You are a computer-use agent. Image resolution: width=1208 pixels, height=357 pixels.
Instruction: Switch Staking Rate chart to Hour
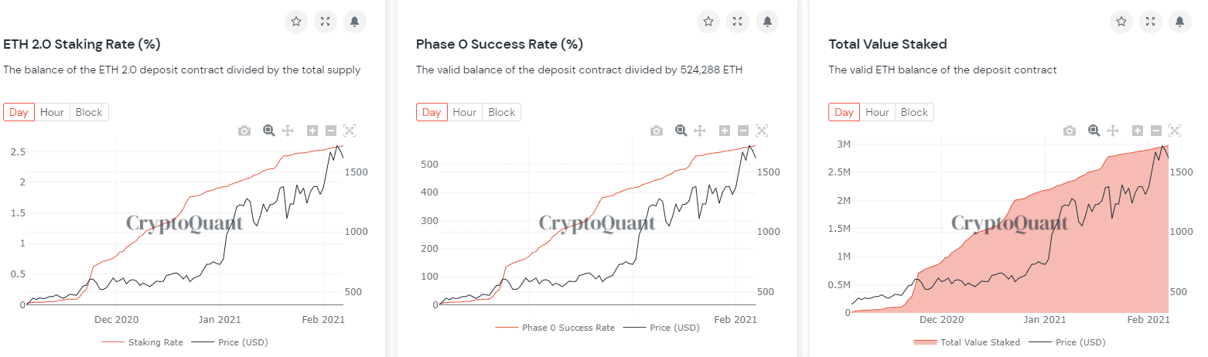(x=52, y=112)
